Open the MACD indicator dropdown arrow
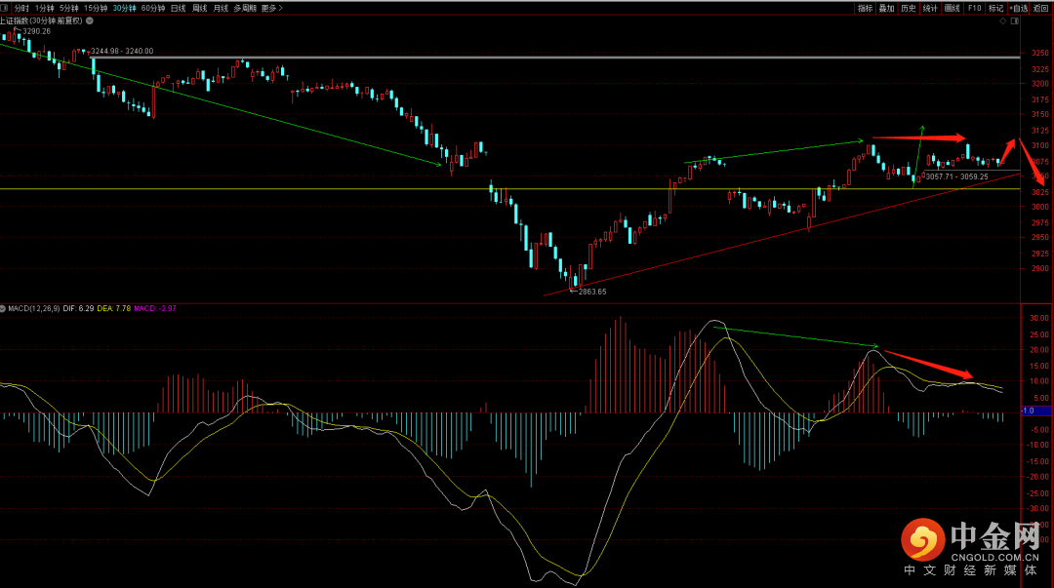The image size is (1054, 588). click(x=3, y=308)
